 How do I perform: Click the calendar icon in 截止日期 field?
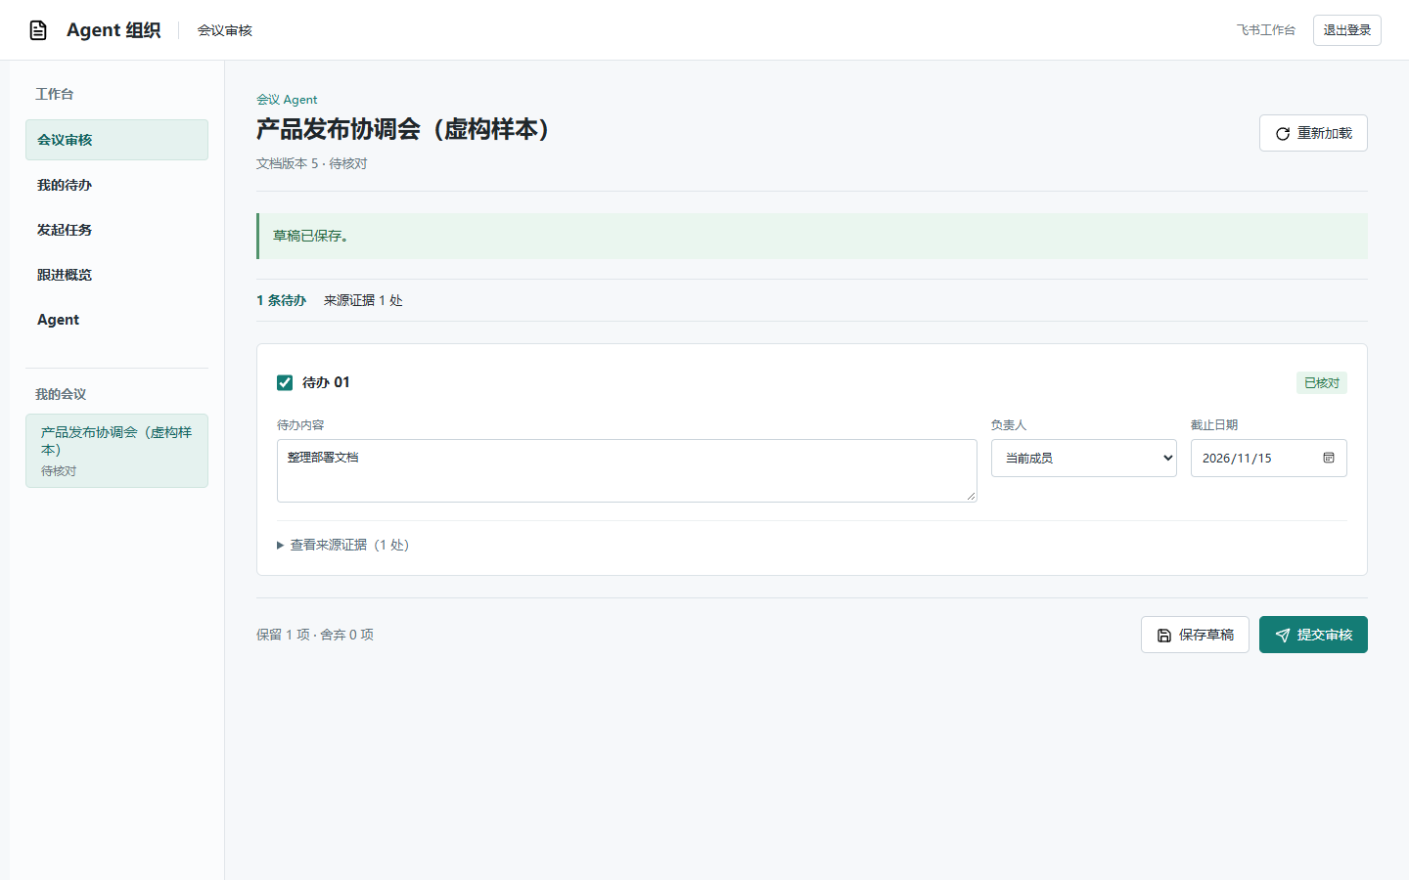[1329, 458]
